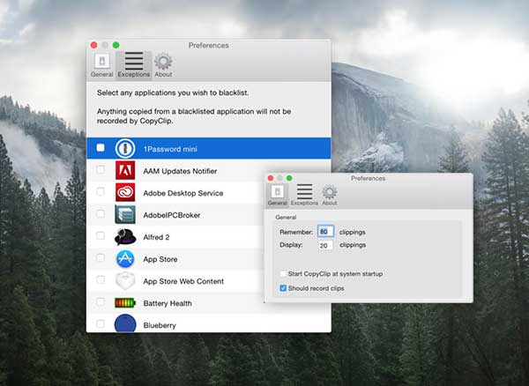Select the Blueberry label
529x386 pixels.
pos(160,325)
